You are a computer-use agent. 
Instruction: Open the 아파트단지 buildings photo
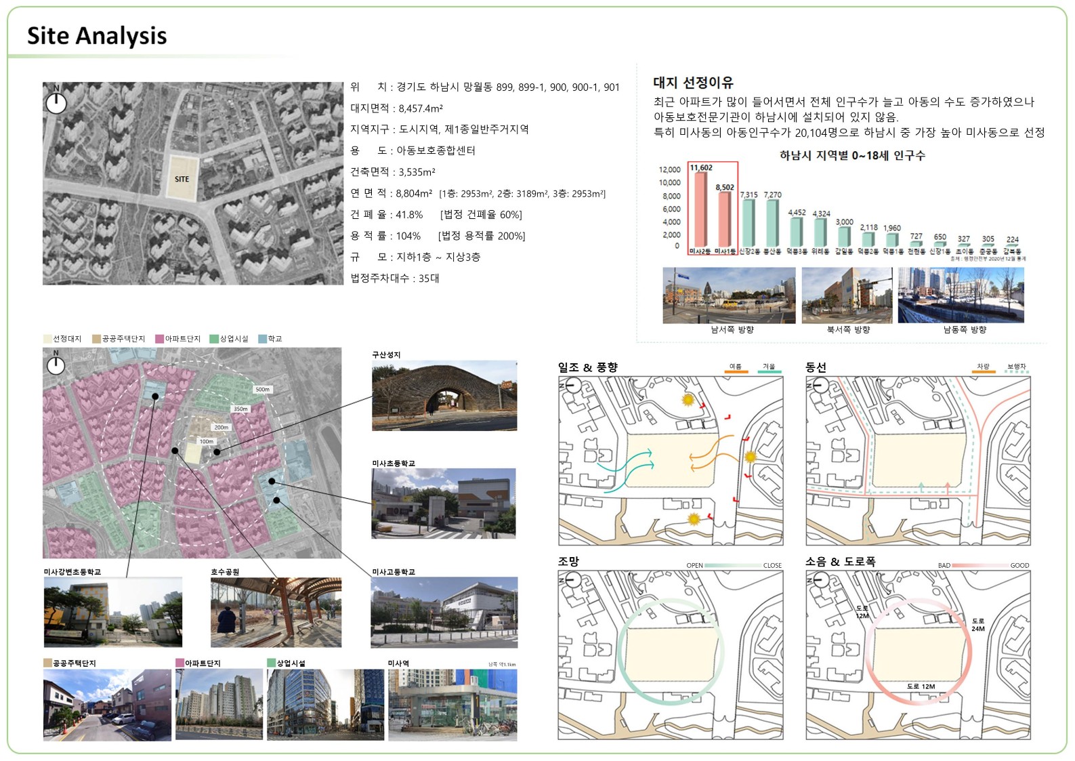click(x=219, y=704)
